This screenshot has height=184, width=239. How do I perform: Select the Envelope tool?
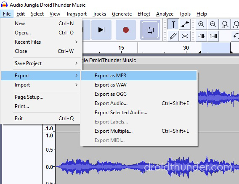click(x=185, y=24)
